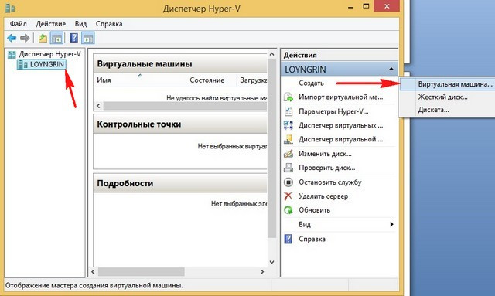Click the Up one level folder icon
This screenshot has height=296, width=495.
click(x=43, y=38)
